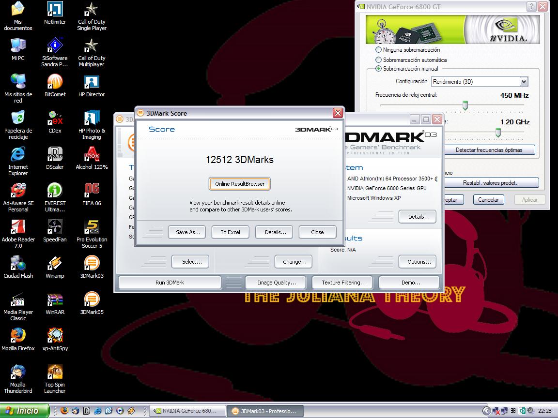Open the NVIDIA window help button

(x=531, y=6)
